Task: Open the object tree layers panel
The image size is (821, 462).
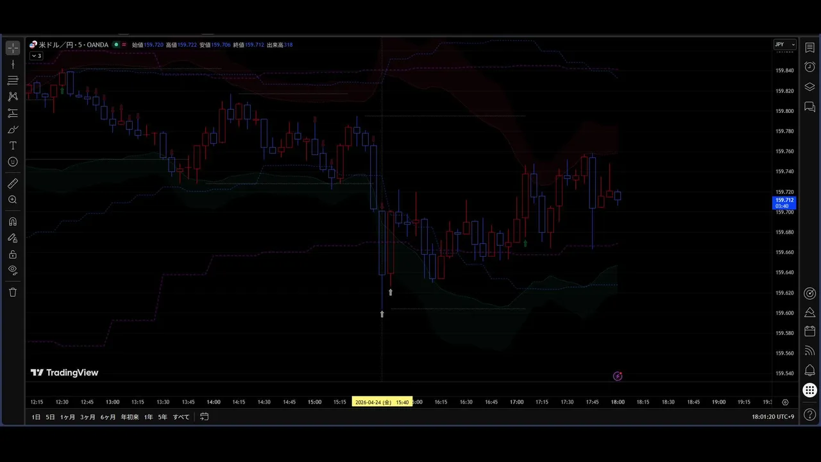Action: [809, 87]
